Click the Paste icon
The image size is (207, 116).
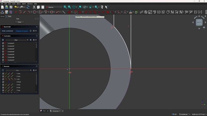point(43,7)
